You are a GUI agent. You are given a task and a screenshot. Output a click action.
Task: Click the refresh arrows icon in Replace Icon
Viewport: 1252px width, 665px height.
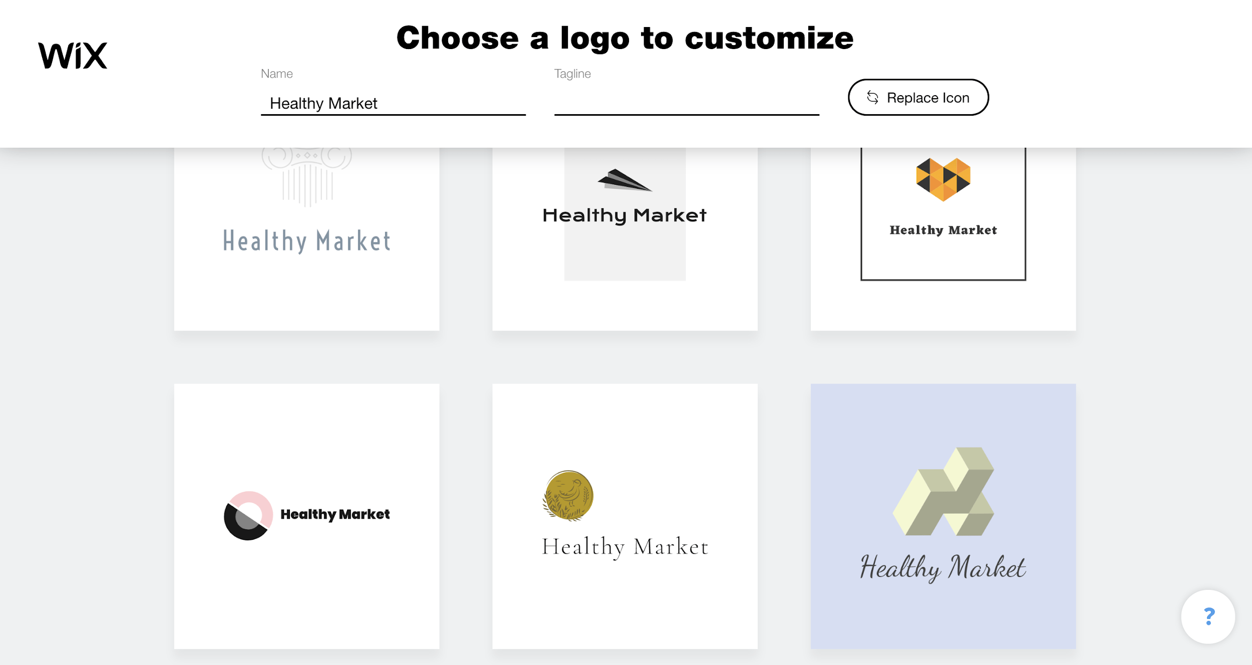pos(872,98)
